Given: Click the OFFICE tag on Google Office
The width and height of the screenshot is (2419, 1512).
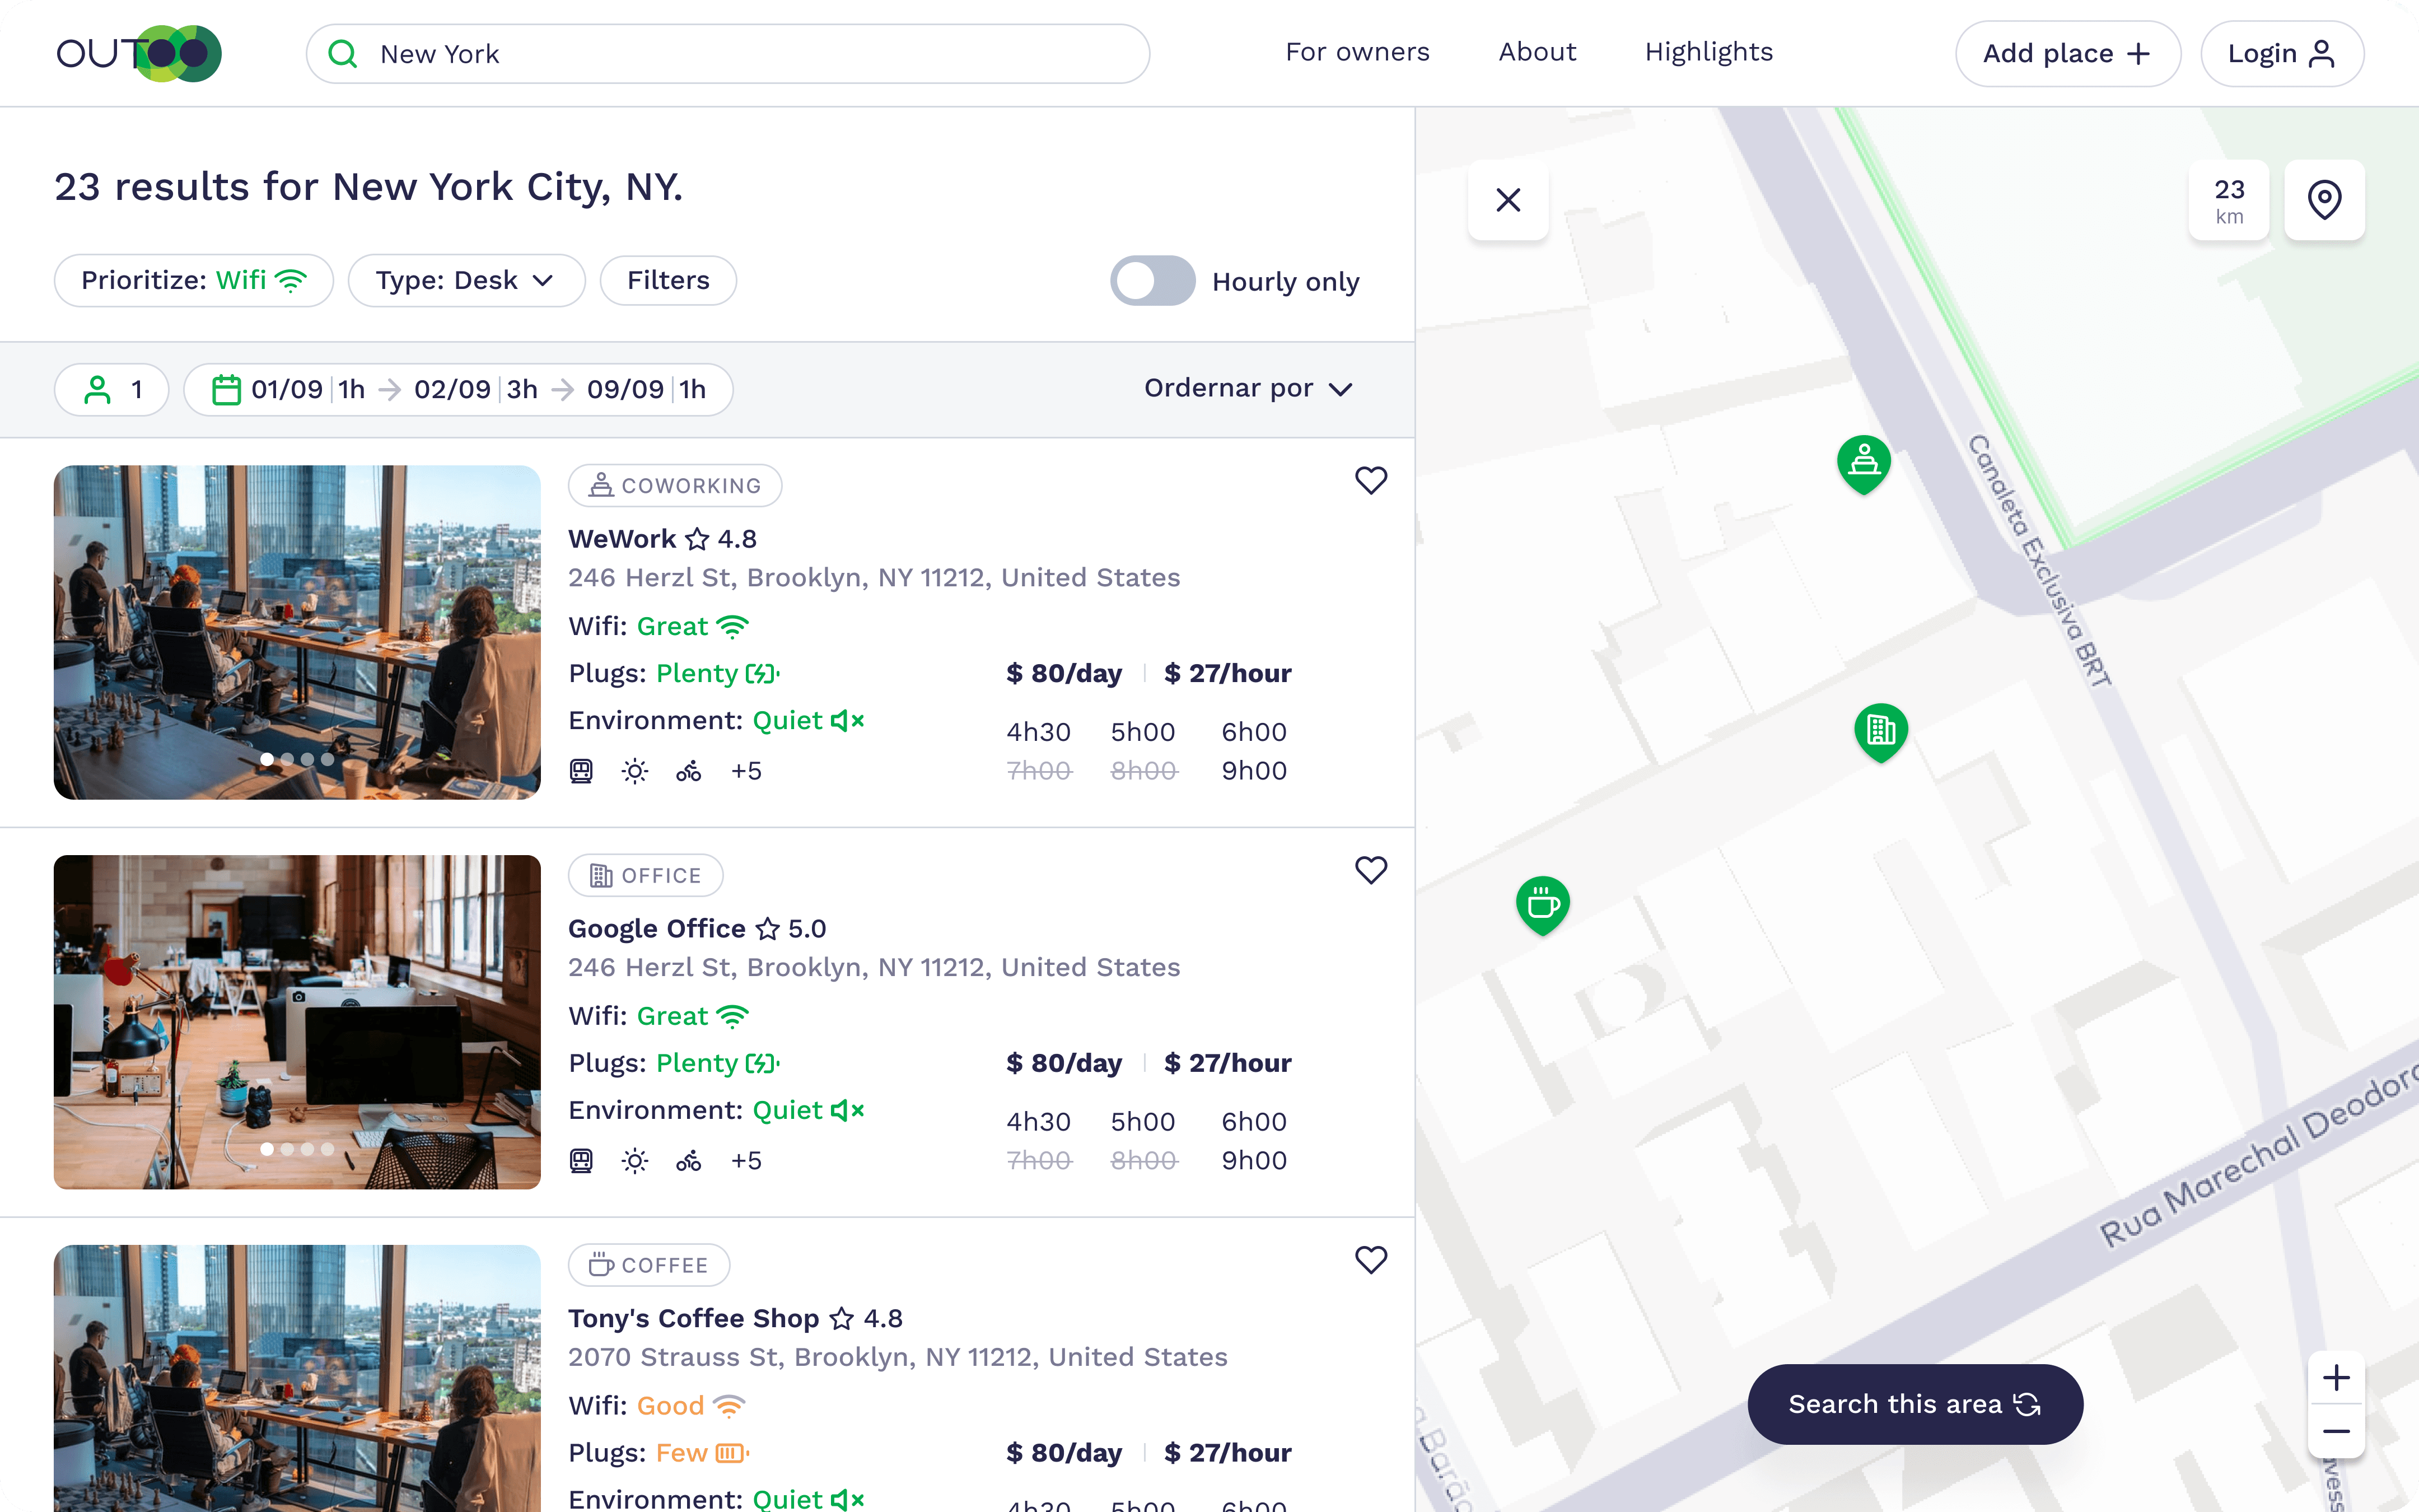Looking at the screenshot, I should 646,875.
